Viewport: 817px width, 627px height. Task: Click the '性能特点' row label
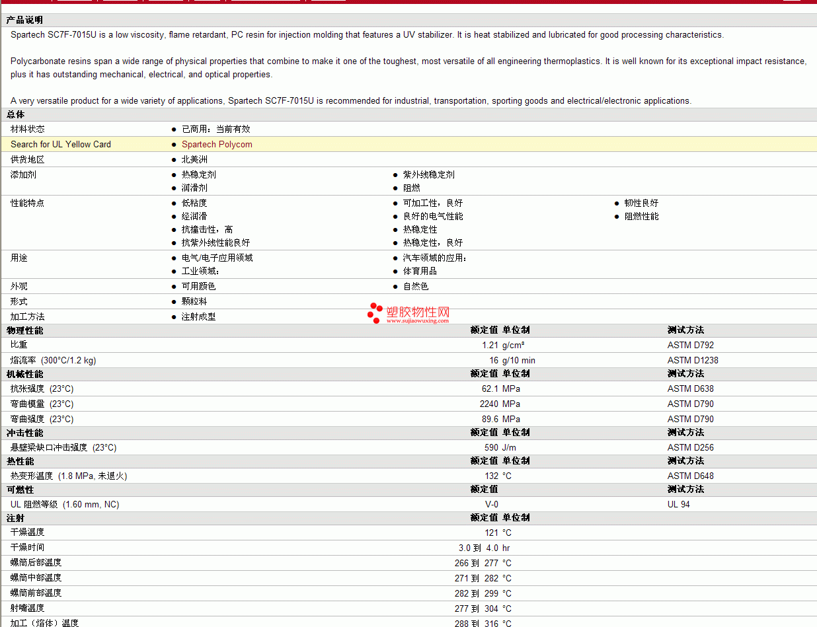[x=28, y=203]
